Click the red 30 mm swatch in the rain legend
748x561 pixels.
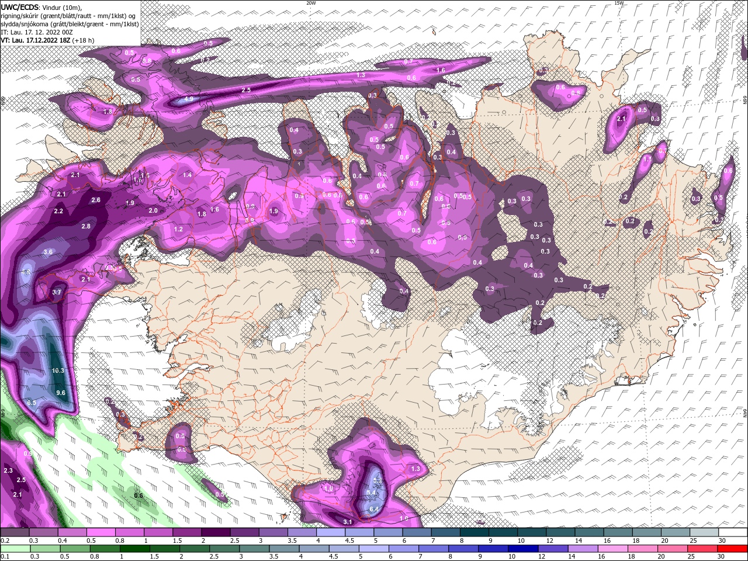pyautogui.click(x=733, y=548)
